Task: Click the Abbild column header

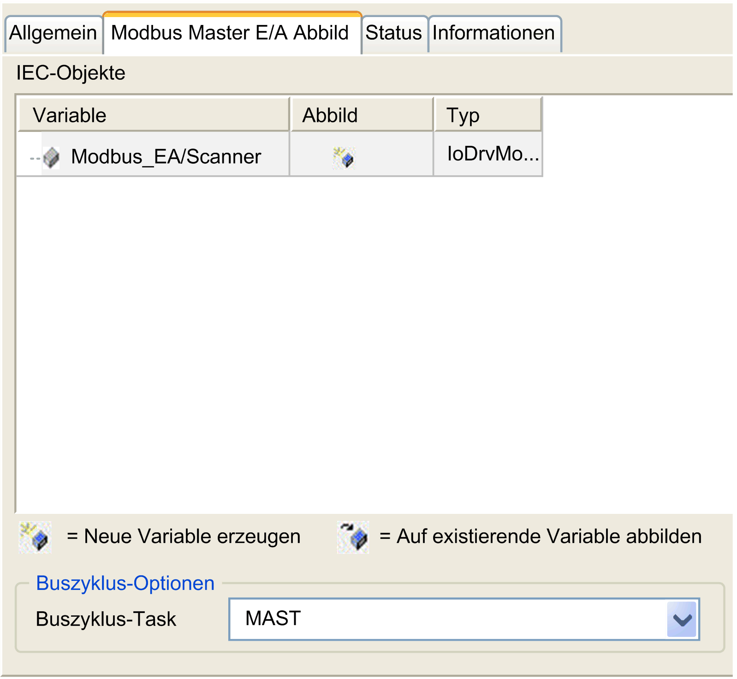Action: tap(362, 115)
